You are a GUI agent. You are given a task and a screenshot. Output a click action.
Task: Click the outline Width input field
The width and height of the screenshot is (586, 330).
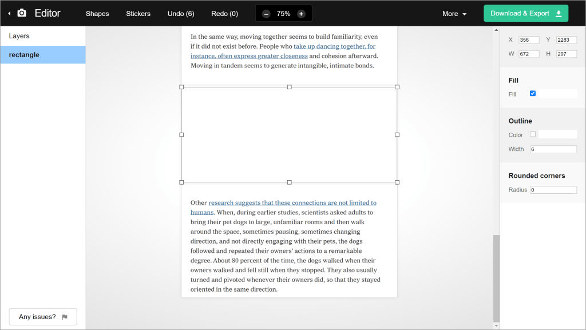pyautogui.click(x=553, y=149)
